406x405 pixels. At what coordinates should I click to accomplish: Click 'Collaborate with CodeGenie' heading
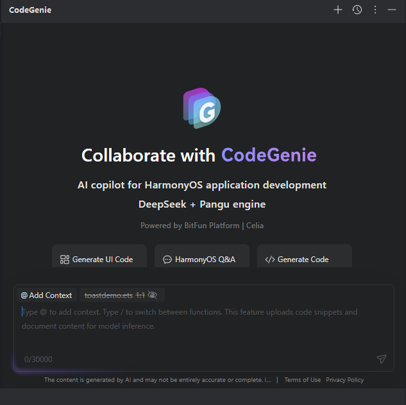[x=199, y=155]
